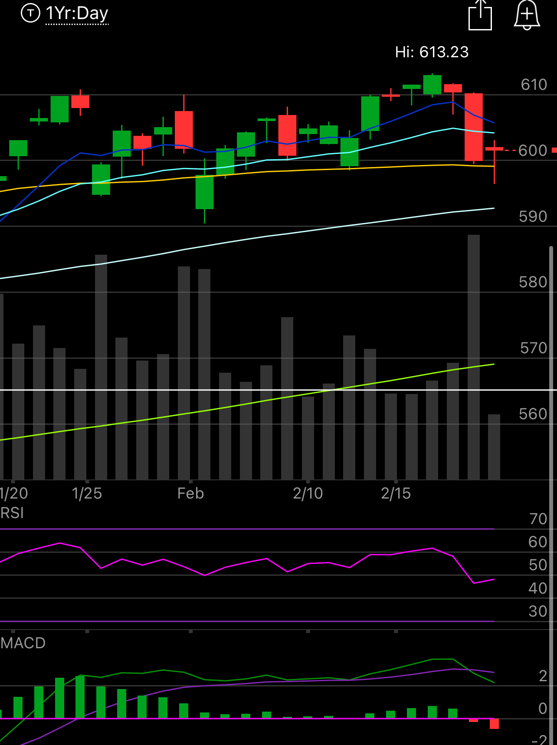The image size is (557, 745).
Task: Select the RSI 60 level label
Action: tap(538, 542)
